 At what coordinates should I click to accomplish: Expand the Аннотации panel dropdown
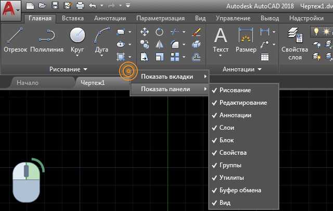click(242, 69)
